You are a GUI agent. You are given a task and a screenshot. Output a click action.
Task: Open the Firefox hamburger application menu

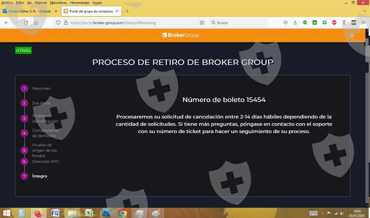click(x=363, y=23)
